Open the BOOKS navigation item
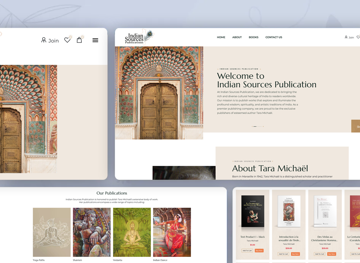Viewport: 360px width, 263px height. pyautogui.click(x=253, y=37)
